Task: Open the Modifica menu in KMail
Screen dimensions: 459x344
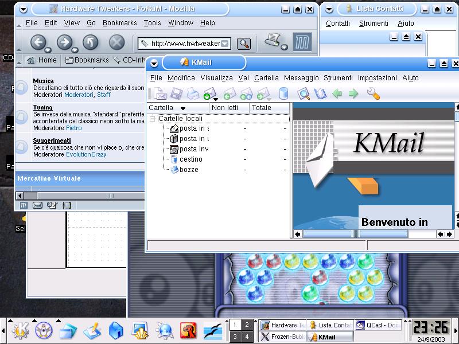Action: point(181,78)
